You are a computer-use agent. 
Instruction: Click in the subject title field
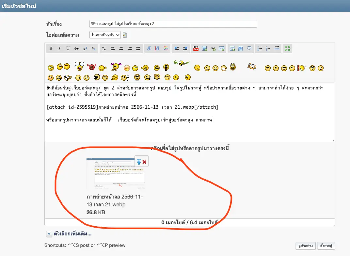173,24
